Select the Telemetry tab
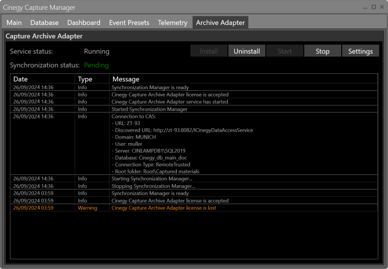This screenshot has height=269, width=388. (172, 23)
